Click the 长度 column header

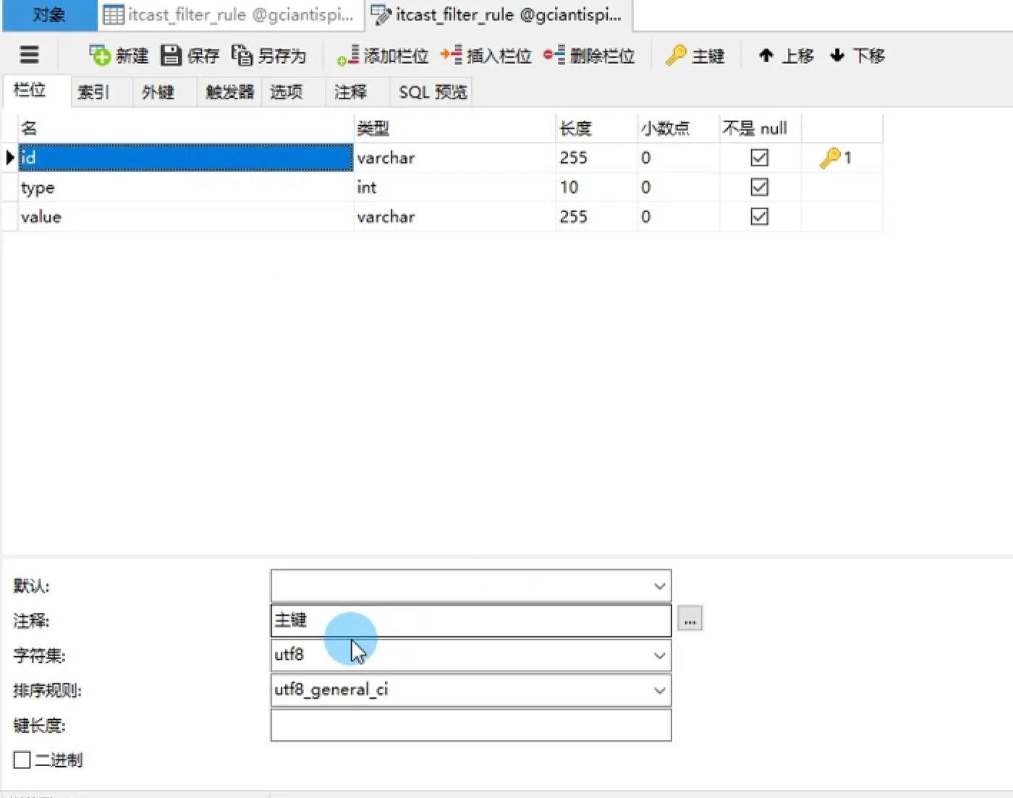pos(596,128)
